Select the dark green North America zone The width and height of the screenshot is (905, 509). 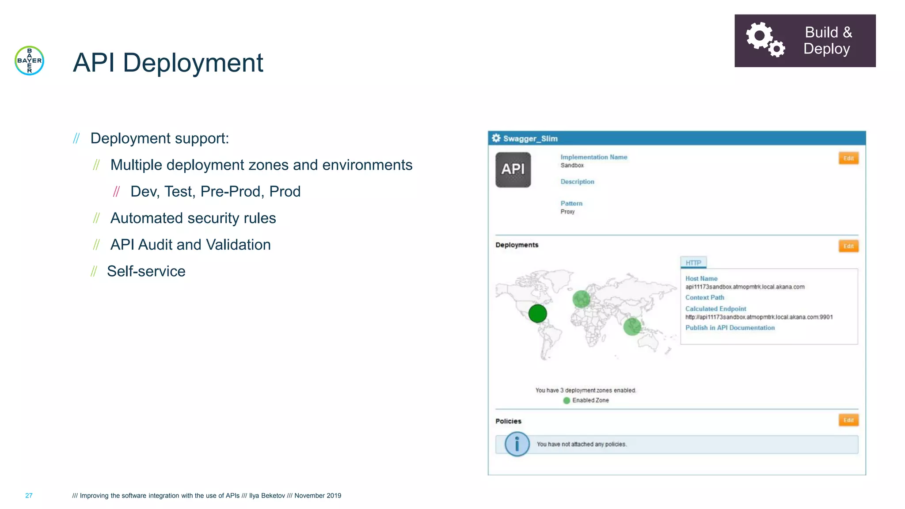point(538,314)
